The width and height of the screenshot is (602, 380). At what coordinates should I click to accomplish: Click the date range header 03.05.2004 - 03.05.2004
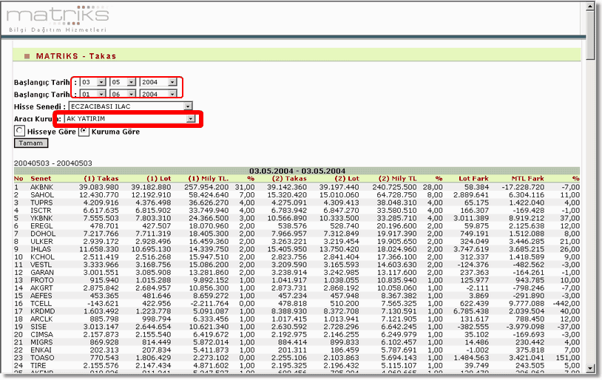coord(297,171)
